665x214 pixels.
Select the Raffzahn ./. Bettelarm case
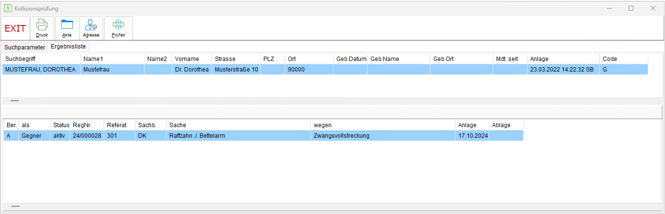coord(238,136)
